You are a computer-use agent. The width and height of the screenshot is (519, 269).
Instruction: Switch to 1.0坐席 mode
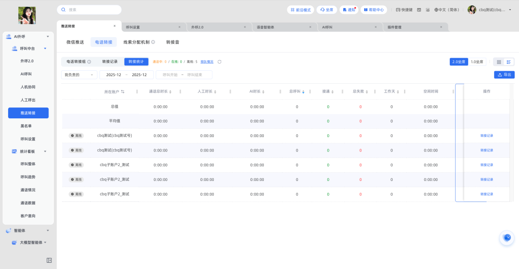477,62
